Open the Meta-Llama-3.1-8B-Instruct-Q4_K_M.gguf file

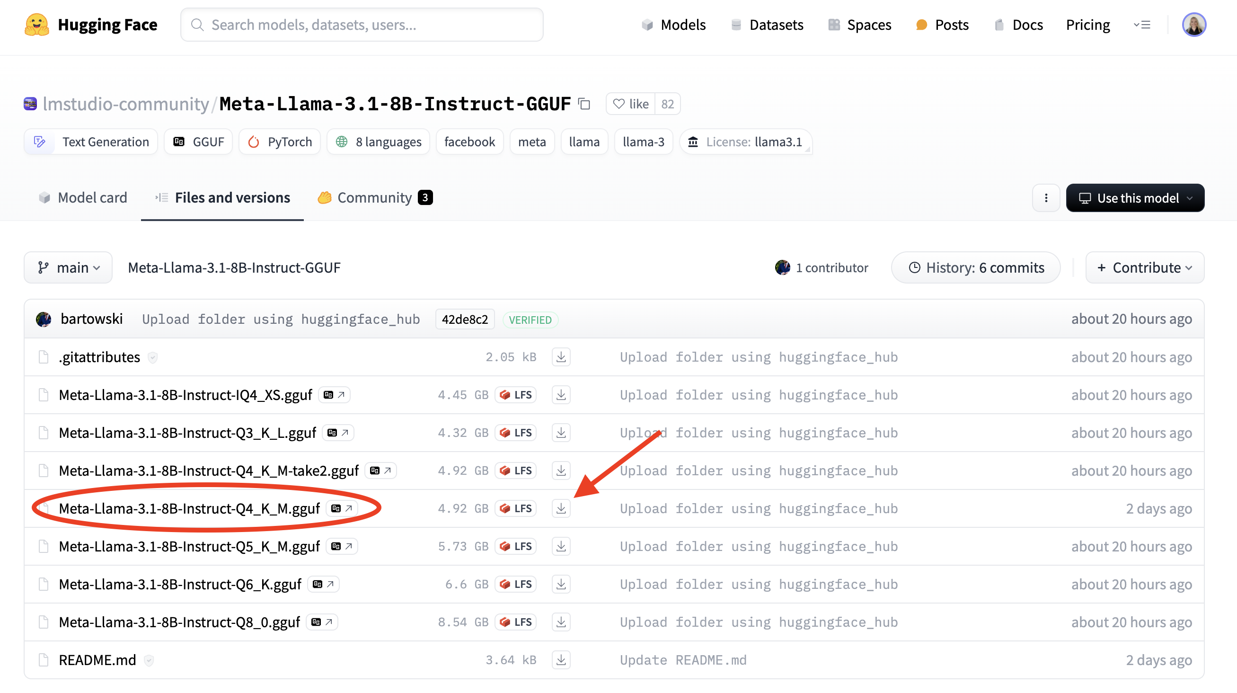tap(189, 509)
